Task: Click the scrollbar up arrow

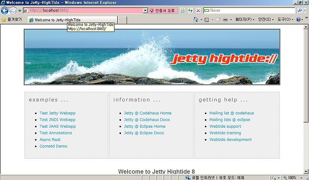Action: tap(306, 27)
